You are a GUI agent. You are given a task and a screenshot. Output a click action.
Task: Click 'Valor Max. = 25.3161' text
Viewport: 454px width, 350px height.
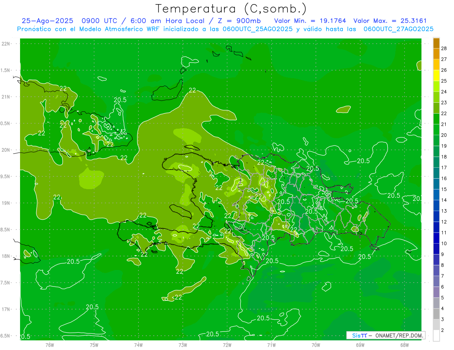[x=390, y=21]
